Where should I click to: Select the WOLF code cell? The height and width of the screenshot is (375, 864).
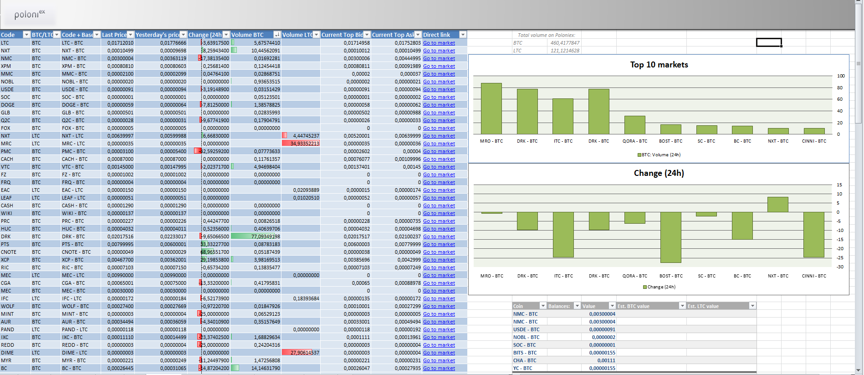coord(15,306)
